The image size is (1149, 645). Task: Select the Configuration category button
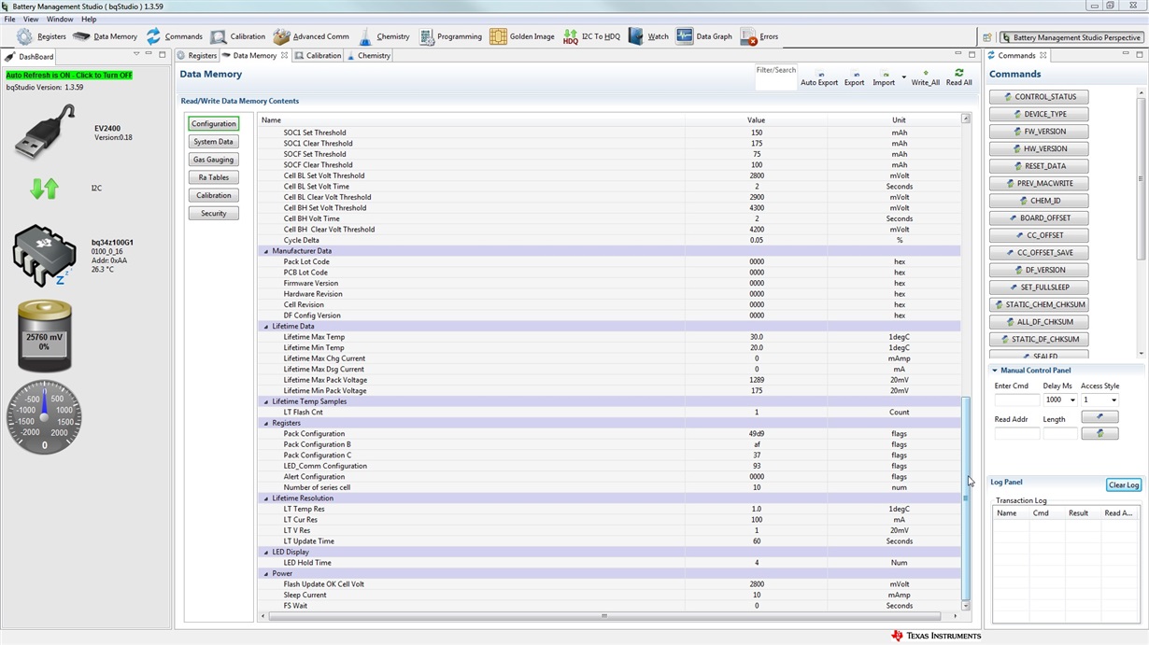[x=214, y=123]
